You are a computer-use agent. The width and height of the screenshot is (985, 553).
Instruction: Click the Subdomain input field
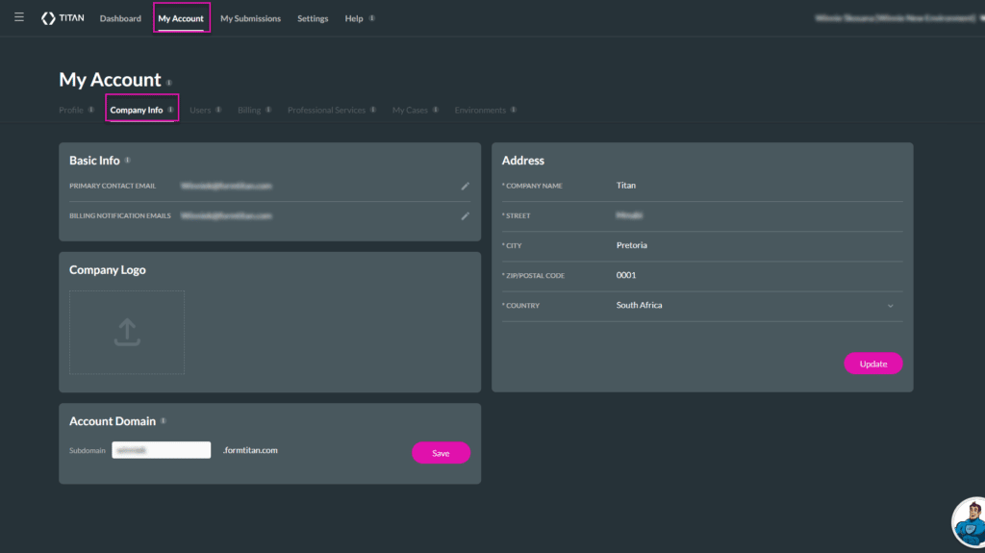(x=162, y=450)
